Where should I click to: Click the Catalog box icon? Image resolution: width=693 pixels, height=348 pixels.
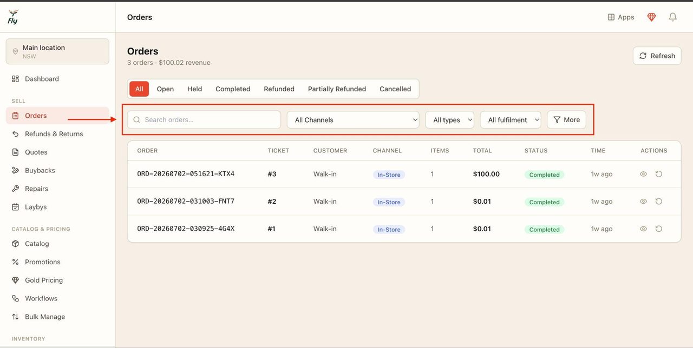coord(15,244)
